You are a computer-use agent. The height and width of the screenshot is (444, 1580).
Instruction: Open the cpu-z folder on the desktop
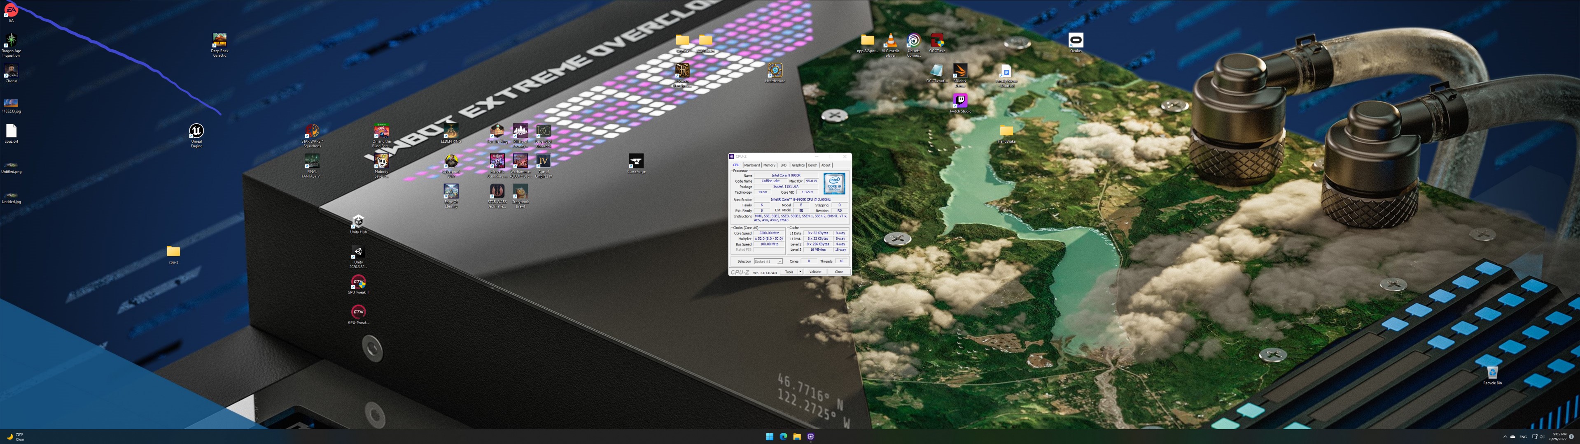tap(174, 254)
